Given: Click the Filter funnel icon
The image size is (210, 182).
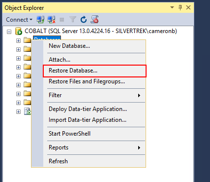Looking at the screenshot, I should click(73, 19).
